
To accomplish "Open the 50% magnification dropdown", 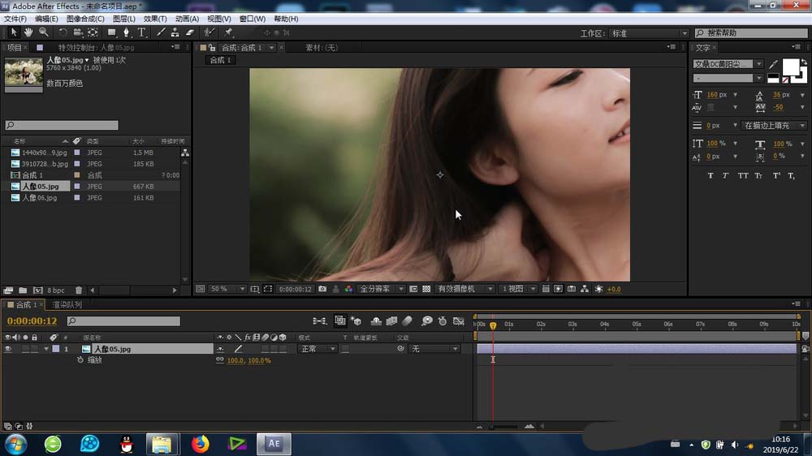I will 228,289.
